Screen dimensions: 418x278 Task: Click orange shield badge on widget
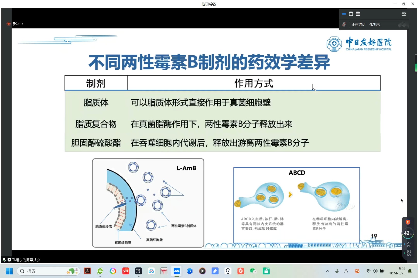(408, 222)
